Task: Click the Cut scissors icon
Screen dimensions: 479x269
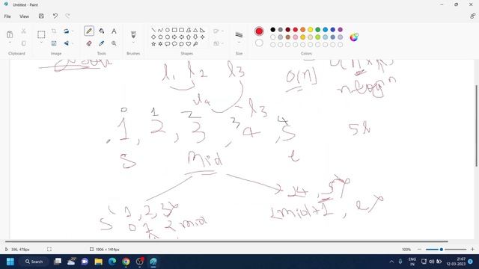Action: 23,31
